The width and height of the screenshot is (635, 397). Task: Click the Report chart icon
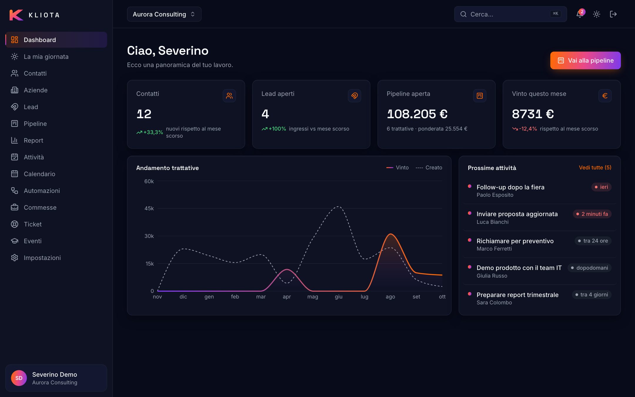coord(14,140)
